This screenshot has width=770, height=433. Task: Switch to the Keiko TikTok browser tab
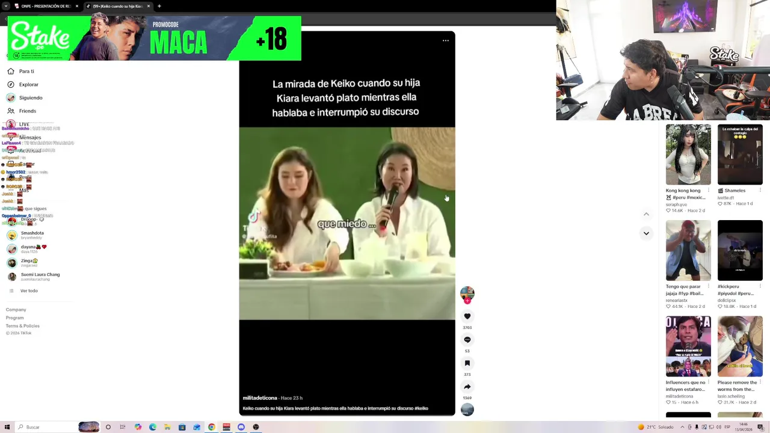point(118,6)
